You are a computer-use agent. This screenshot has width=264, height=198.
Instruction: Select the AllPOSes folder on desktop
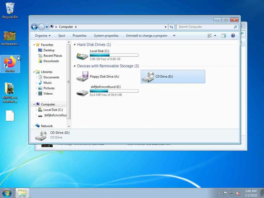click(10, 93)
